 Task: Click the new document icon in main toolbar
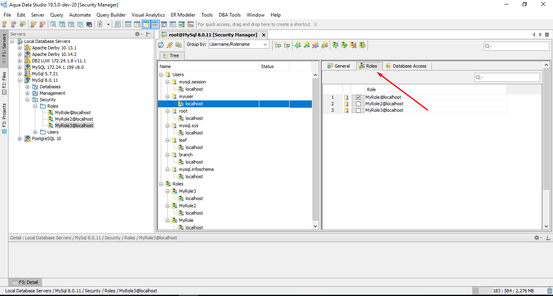(100, 24)
